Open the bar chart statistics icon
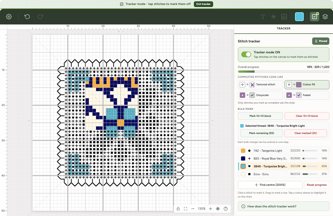 (x=284, y=17)
